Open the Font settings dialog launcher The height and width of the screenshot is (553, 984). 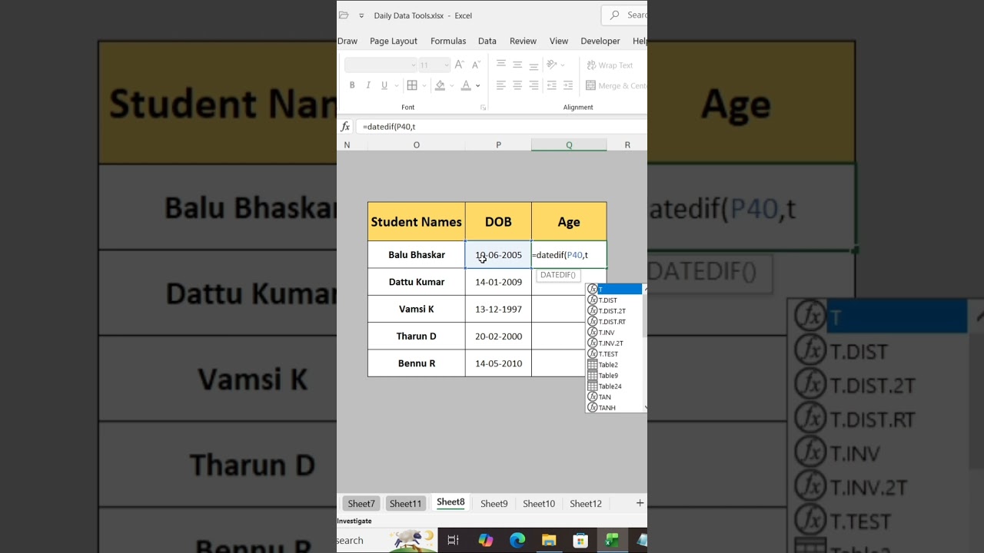pos(484,108)
